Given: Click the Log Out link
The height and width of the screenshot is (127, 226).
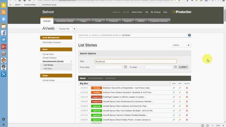Looking at the screenshot, I should click(x=126, y=12).
